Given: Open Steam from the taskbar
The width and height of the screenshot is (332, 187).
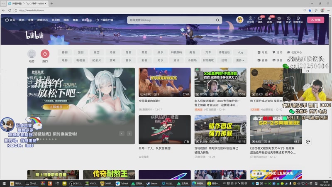Looking at the screenshot, I should [152, 183].
